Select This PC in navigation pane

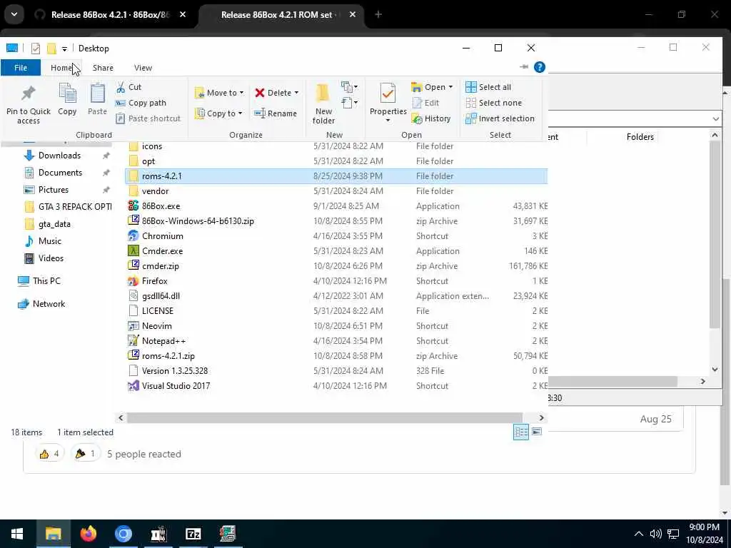[46, 281]
